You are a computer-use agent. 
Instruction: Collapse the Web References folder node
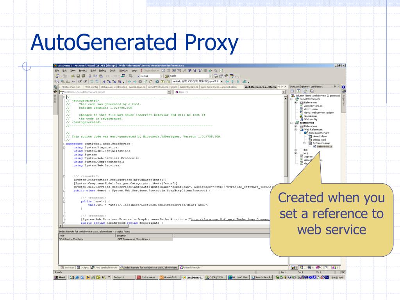(x=296, y=130)
